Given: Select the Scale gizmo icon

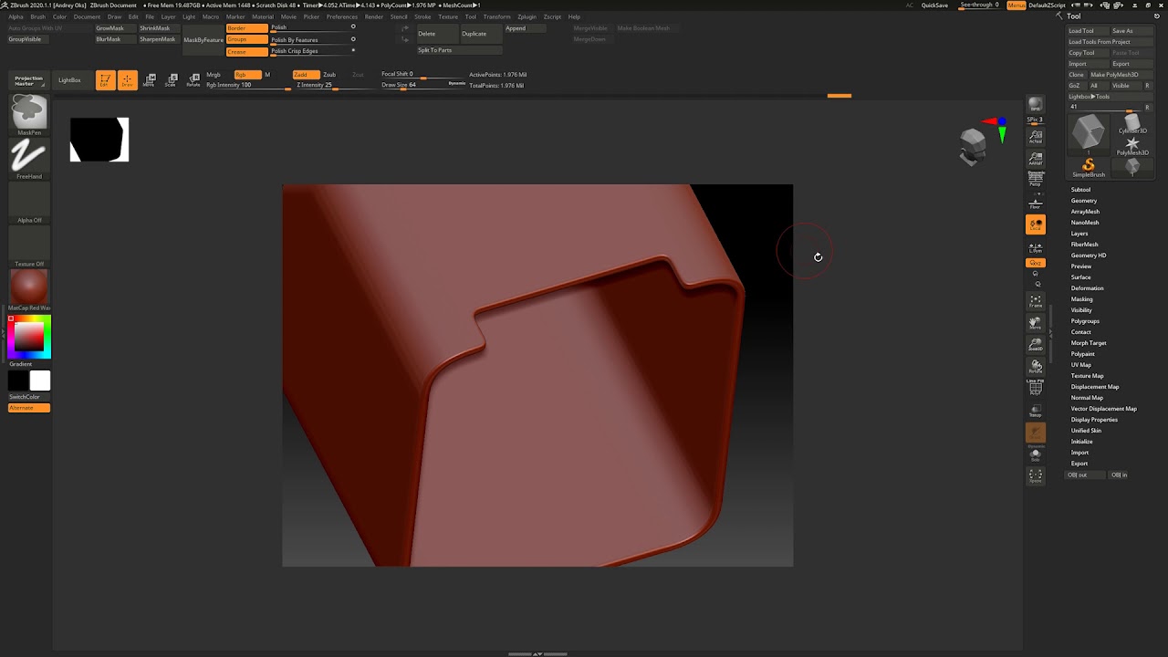Looking at the screenshot, I should [171, 80].
